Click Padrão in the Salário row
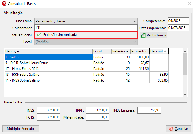Screen dimensions: 193x134 click(x=99, y=57)
